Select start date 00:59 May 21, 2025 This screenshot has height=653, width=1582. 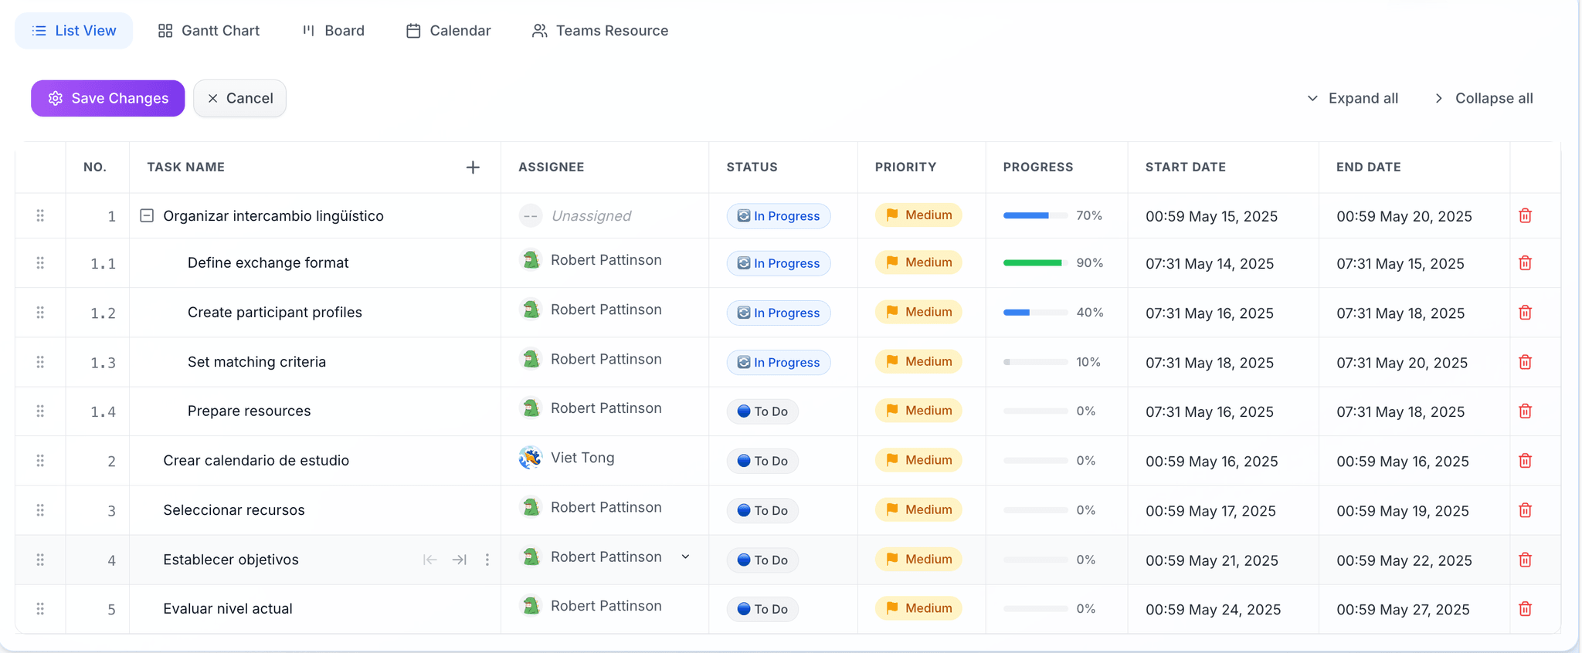pyautogui.click(x=1212, y=560)
